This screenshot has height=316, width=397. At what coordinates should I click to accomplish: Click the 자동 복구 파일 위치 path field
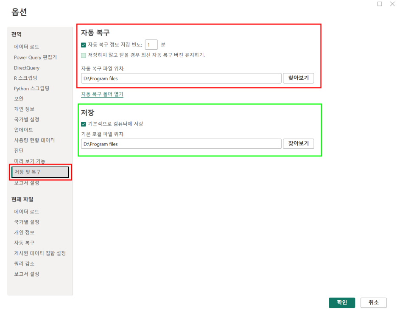click(x=181, y=78)
